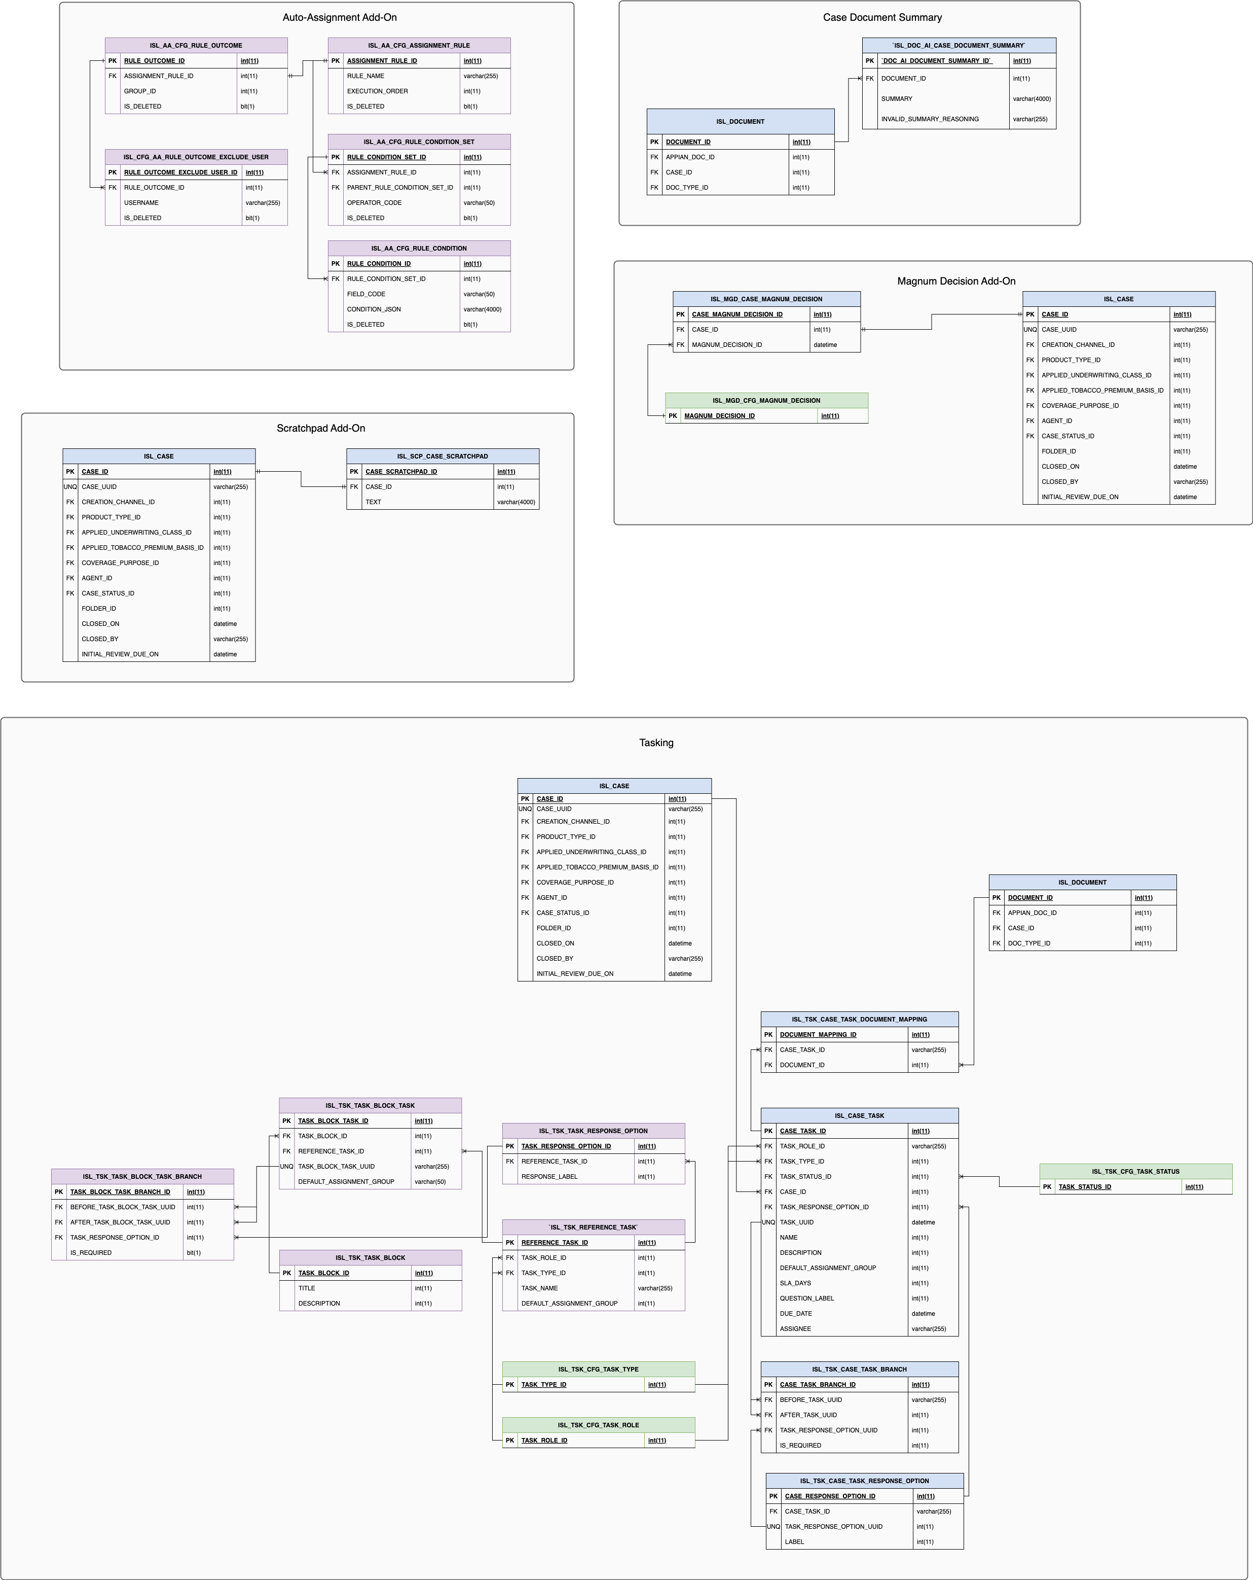Screen dimensions: 1253x1580
Task: Select the TEXT field in the scratchpad table
Action: (x=443, y=503)
